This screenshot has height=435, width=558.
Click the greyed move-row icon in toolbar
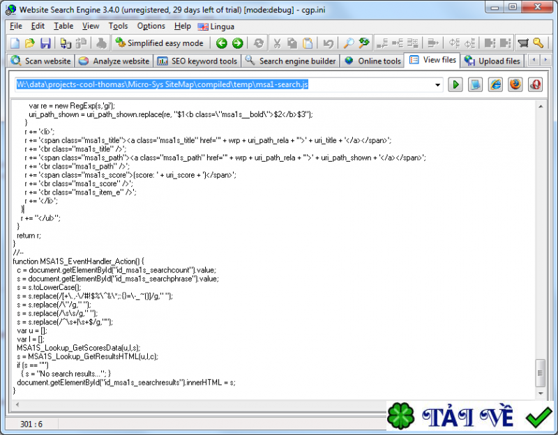(433, 43)
